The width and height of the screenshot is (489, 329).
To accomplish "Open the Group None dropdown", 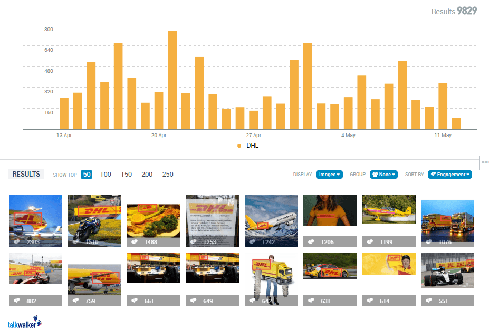I will (x=383, y=174).
